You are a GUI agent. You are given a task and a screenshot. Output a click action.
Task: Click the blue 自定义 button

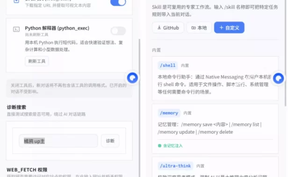(229, 27)
